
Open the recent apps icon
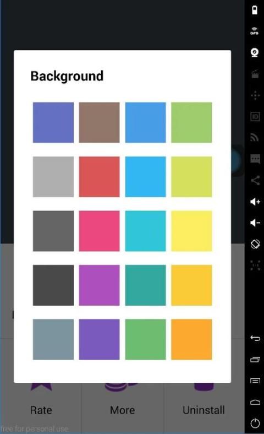tap(255, 360)
